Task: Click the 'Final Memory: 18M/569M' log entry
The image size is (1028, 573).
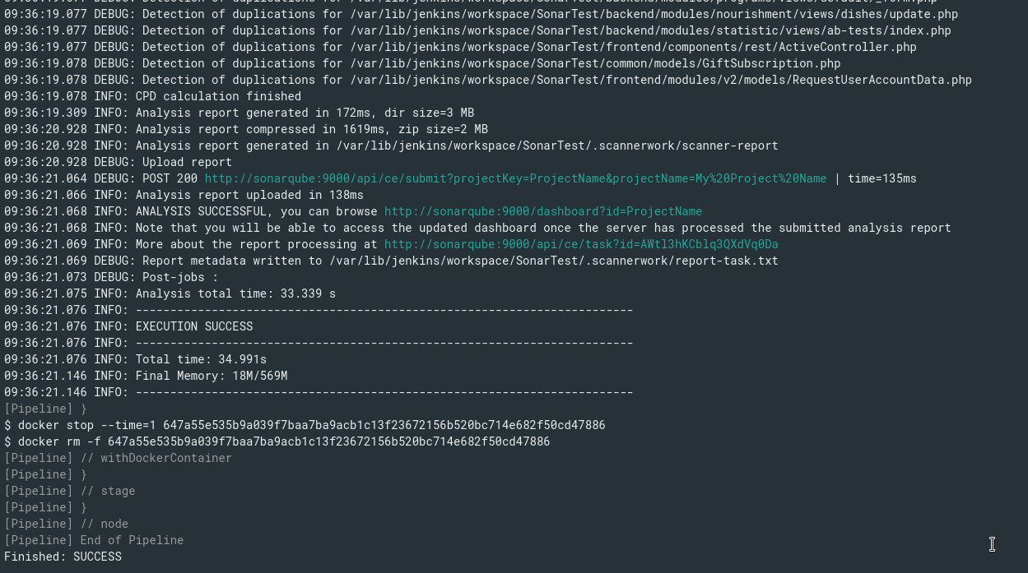Action: 211,376
